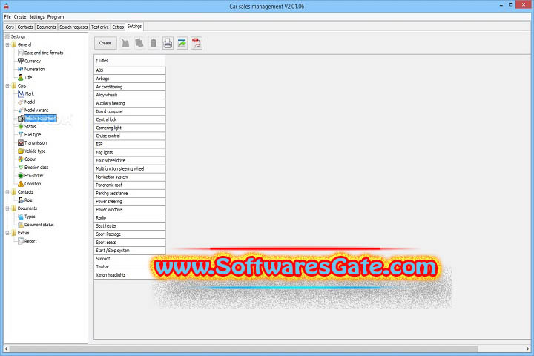
Task: Collapse the General tree node
Action: pyautogui.click(x=7, y=44)
